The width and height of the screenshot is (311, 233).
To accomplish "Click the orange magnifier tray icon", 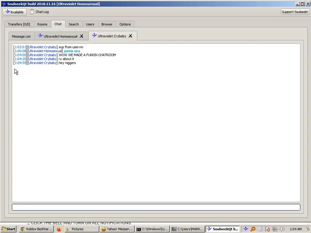I will coord(253,229).
